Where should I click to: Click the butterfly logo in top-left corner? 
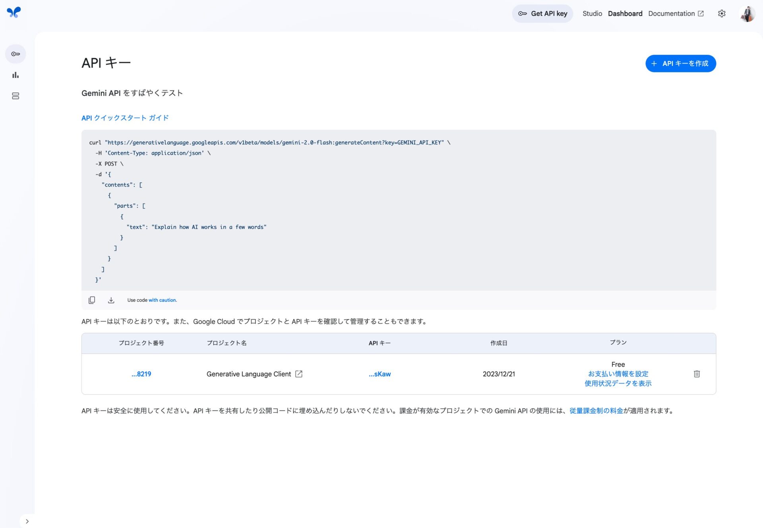coord(14,12)
